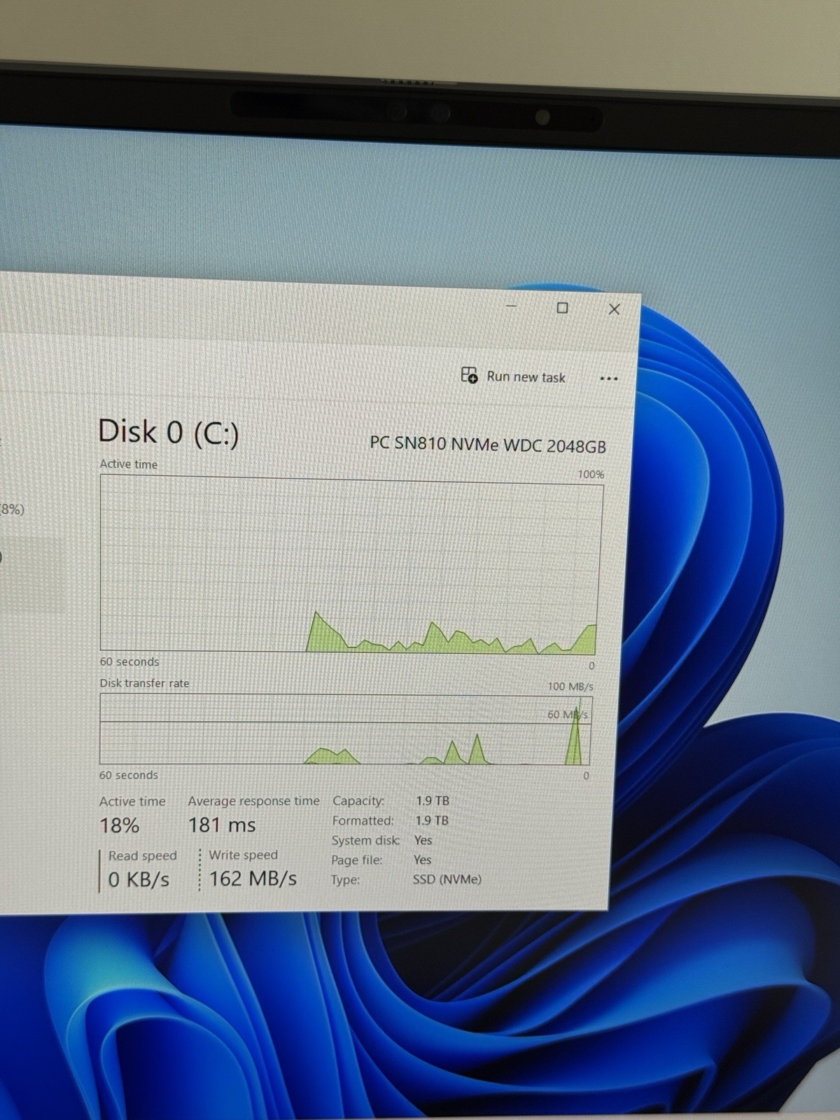The image size is (840, 1120).
Task: Click the Page file Yes value
Action: [422, 859]
